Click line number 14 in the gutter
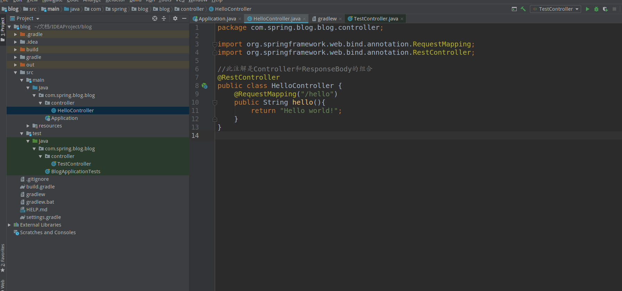Viewport: 622px width, 291px height. (x=195, y=136)
